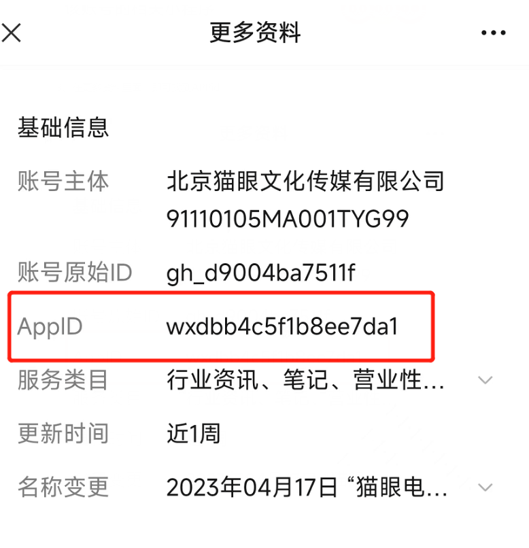Tap the 更新时间 value 近1周
Viewport: 529px width, 548px height.
pyautogui.click(x=193, y=433)
